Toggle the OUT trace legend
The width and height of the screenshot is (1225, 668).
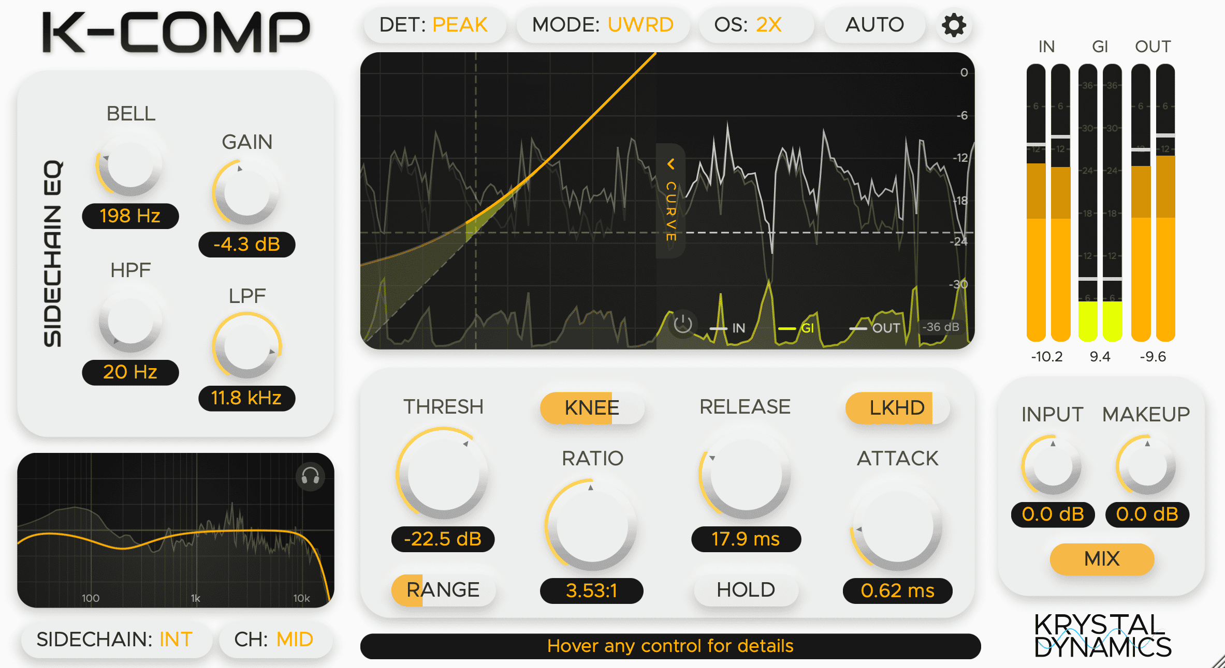[874, 328]
